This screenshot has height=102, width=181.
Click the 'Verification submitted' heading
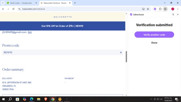pos(154,25)
